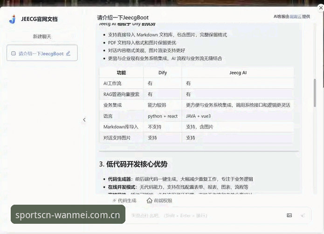Click the heading 3. 低代码开发核心优势

(x=133, y=164)
